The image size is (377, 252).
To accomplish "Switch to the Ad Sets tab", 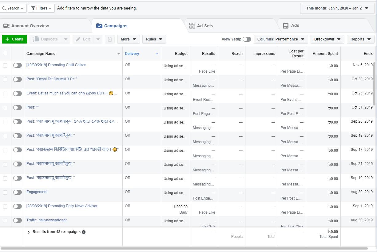I will click(x=231, y=26).
